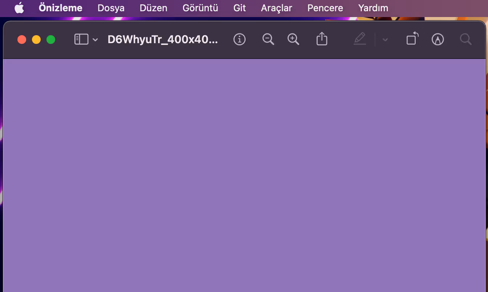Expand the highlight options dropdown arrow

pos(385,40)
